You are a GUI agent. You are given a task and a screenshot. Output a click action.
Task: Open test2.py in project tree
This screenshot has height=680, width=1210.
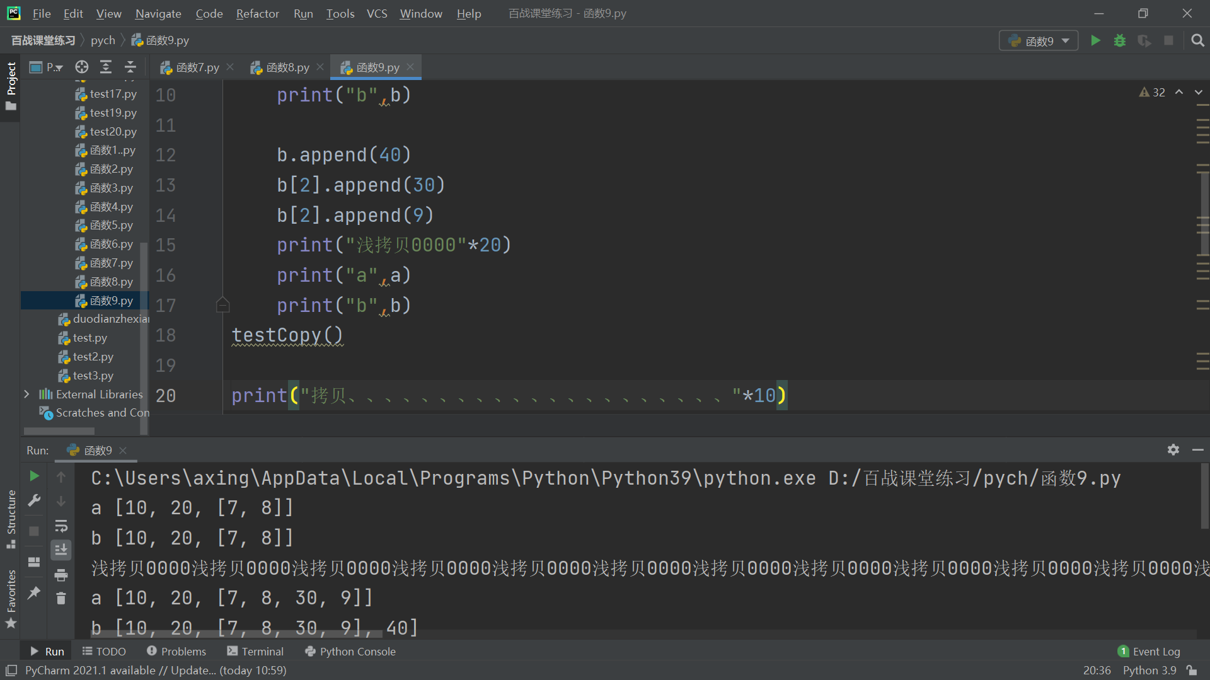pos(86,357)
